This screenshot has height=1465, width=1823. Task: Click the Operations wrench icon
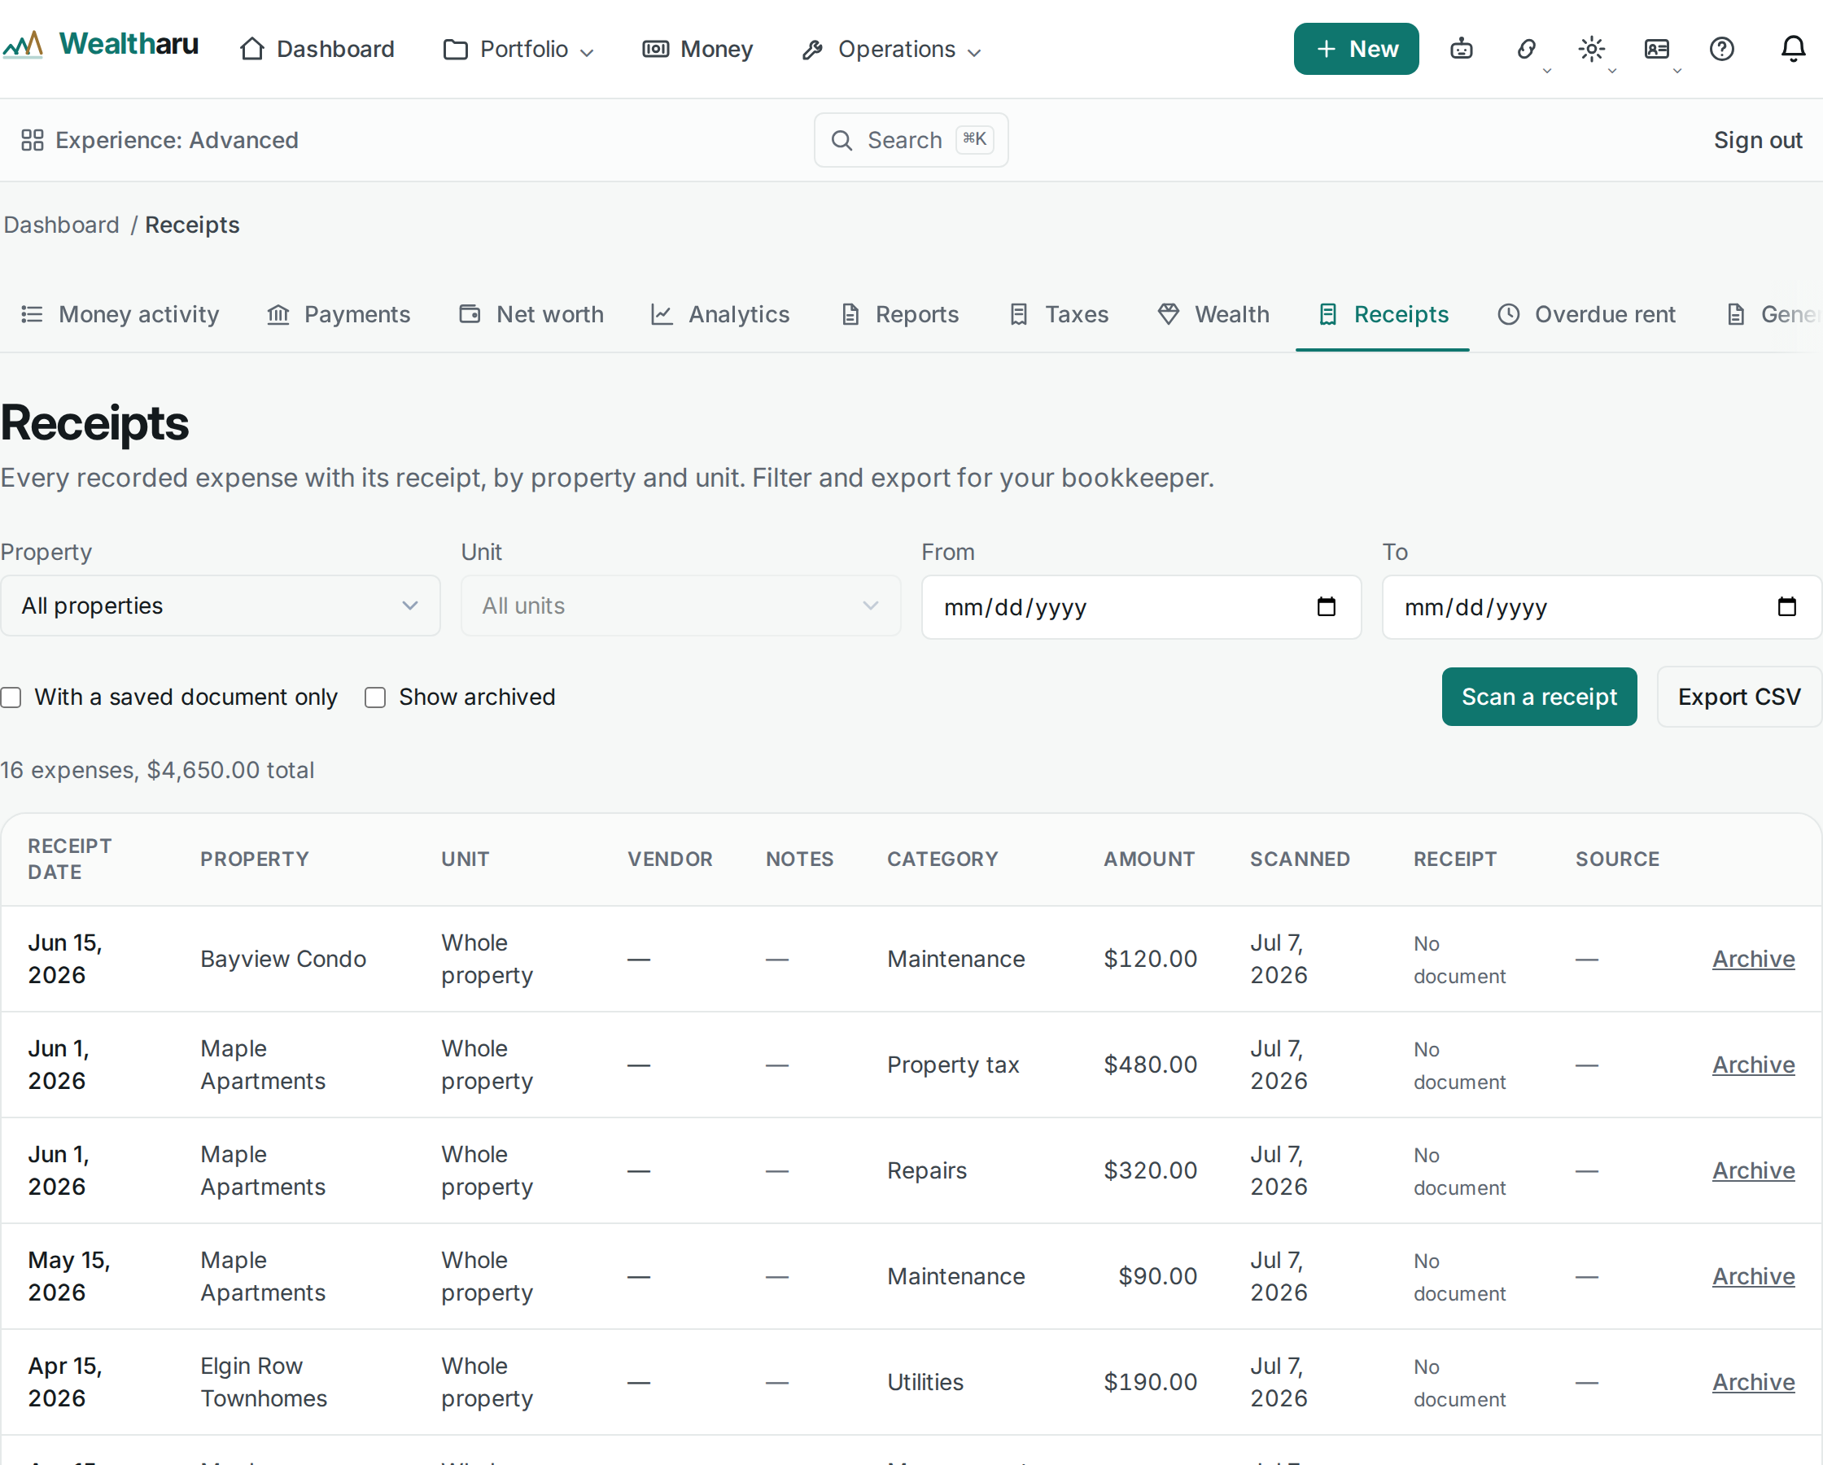point(812,50)
